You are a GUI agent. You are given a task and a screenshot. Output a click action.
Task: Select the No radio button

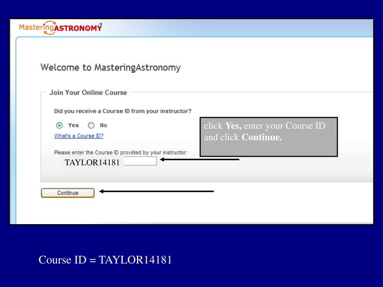[91, 125]
